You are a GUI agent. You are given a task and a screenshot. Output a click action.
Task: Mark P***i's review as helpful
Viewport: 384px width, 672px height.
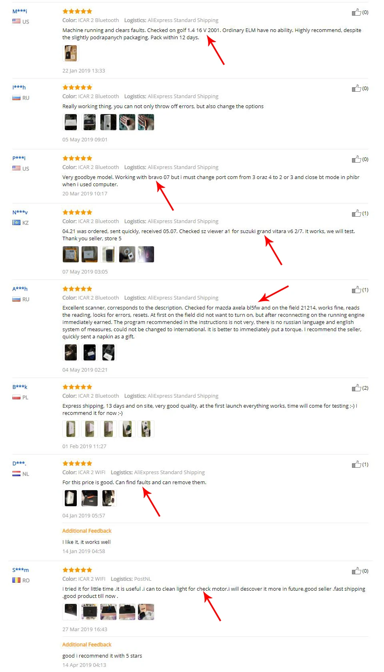356,159
